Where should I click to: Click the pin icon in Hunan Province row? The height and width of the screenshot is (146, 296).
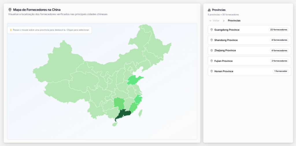tap(211, 71)
